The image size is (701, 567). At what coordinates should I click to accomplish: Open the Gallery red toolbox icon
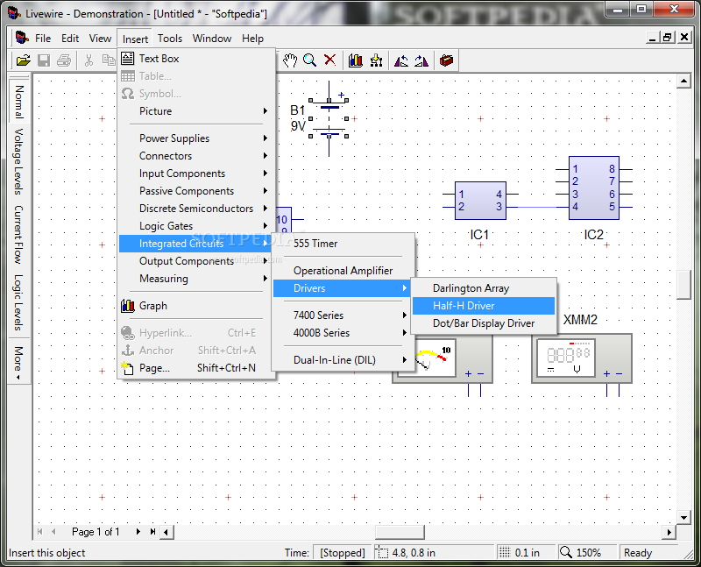(x=446, y=60)
